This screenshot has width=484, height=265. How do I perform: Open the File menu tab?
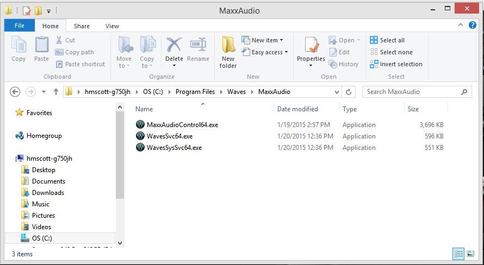click(20, 26)
